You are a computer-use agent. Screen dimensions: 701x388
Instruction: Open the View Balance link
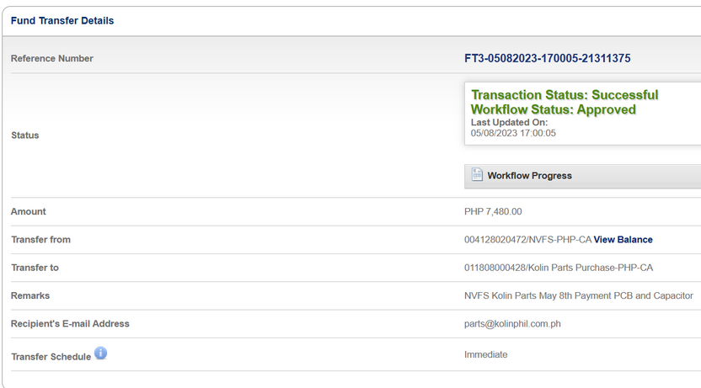(623, 240)
